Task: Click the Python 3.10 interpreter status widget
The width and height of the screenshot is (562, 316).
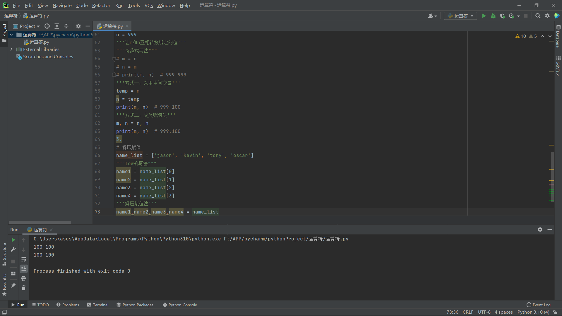Action: click(x=533, y=312)
